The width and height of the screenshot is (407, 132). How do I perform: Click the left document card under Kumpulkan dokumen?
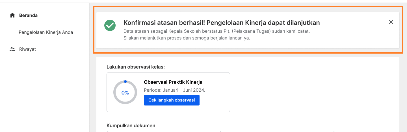click(x=164, y=131)
